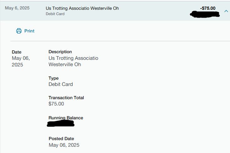Click the Transaction Total label
230x153 pixels.
click(66, 98)
